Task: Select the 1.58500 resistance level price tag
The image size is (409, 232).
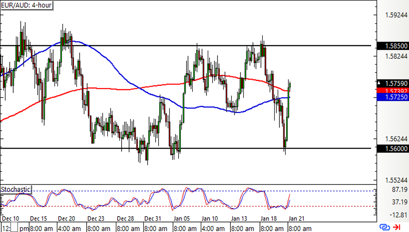Action: click(x=393, y=46)
